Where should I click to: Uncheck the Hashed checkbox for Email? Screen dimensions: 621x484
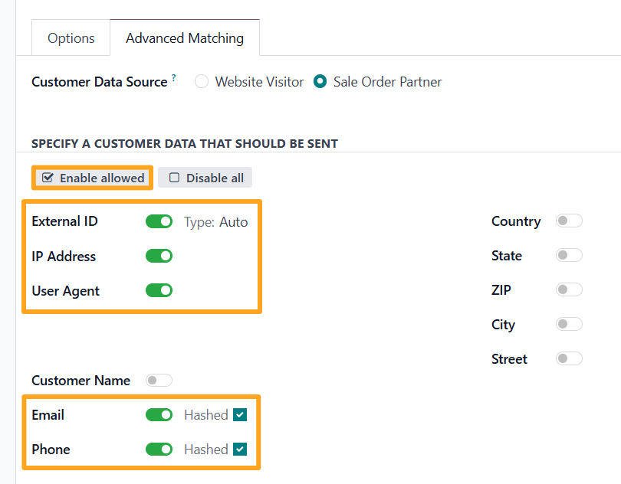(240, 415)
